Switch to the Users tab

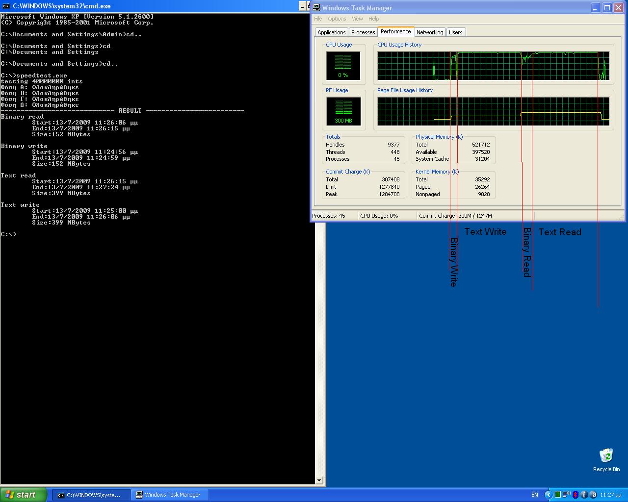(x=456, y=32)
